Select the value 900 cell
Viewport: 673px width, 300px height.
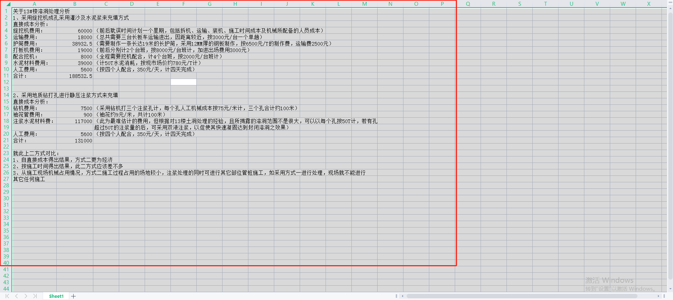75,114
